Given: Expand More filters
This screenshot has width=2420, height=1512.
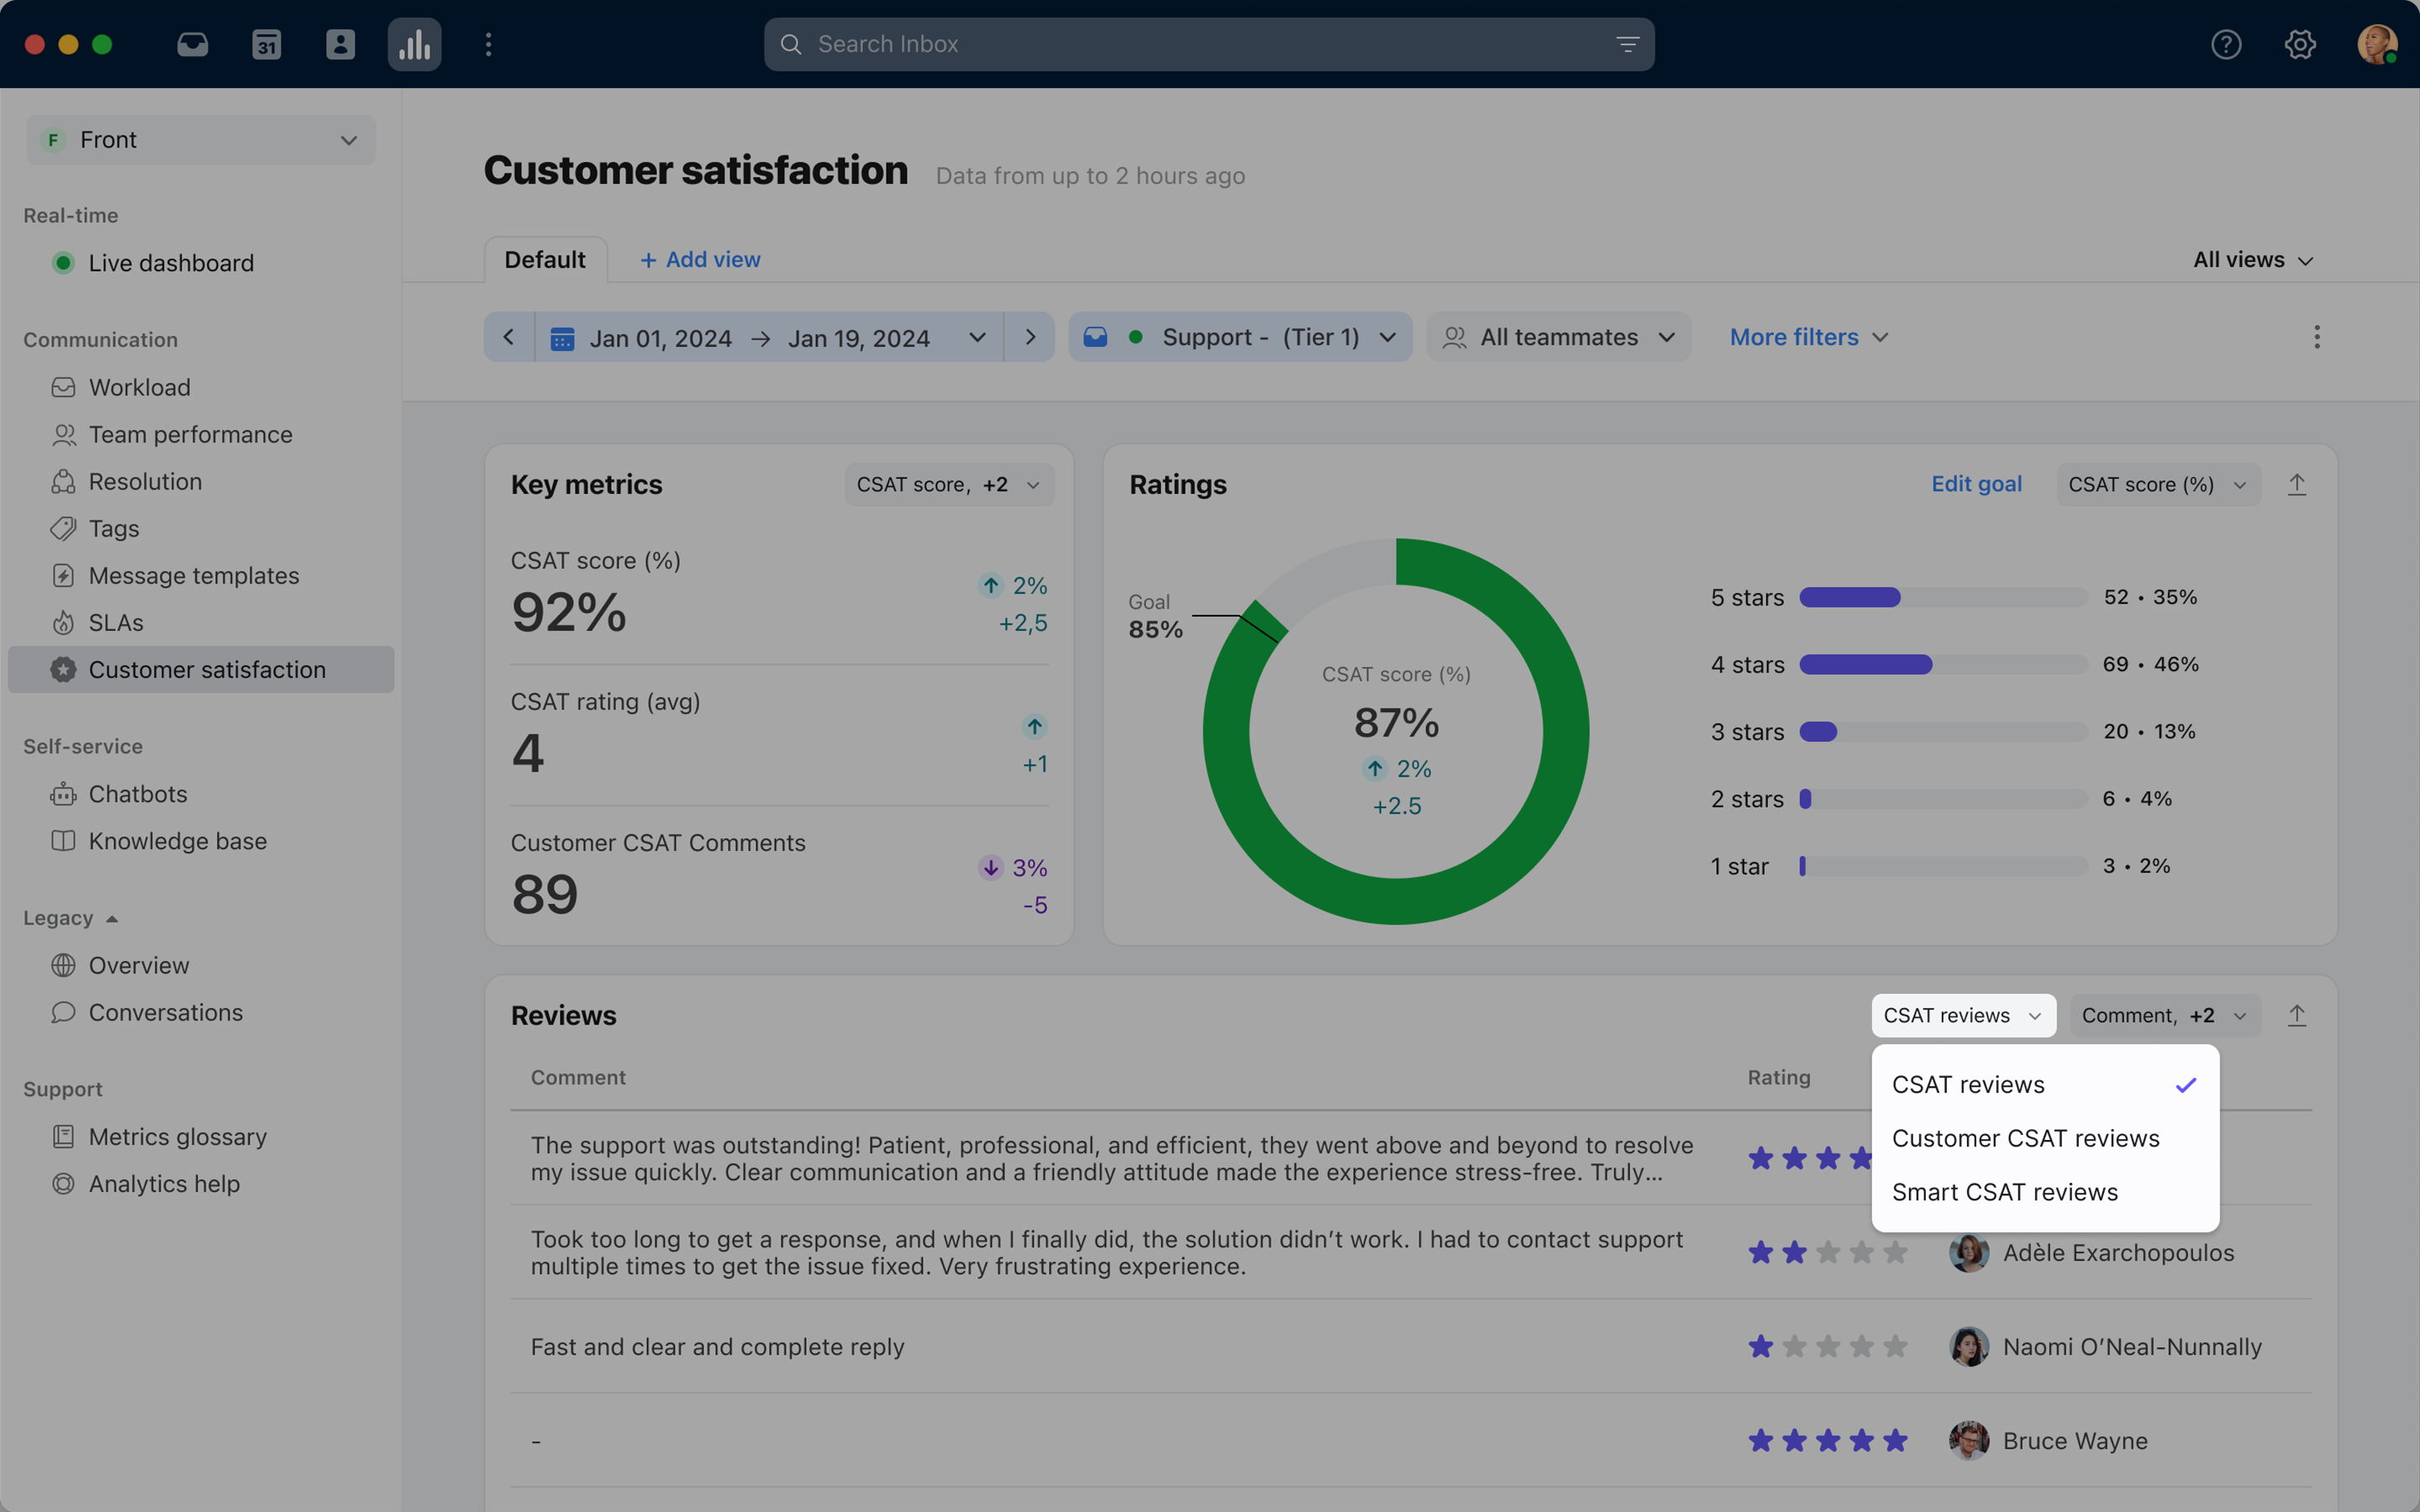Looking at the screenshot, I should tap(1808, 337).
